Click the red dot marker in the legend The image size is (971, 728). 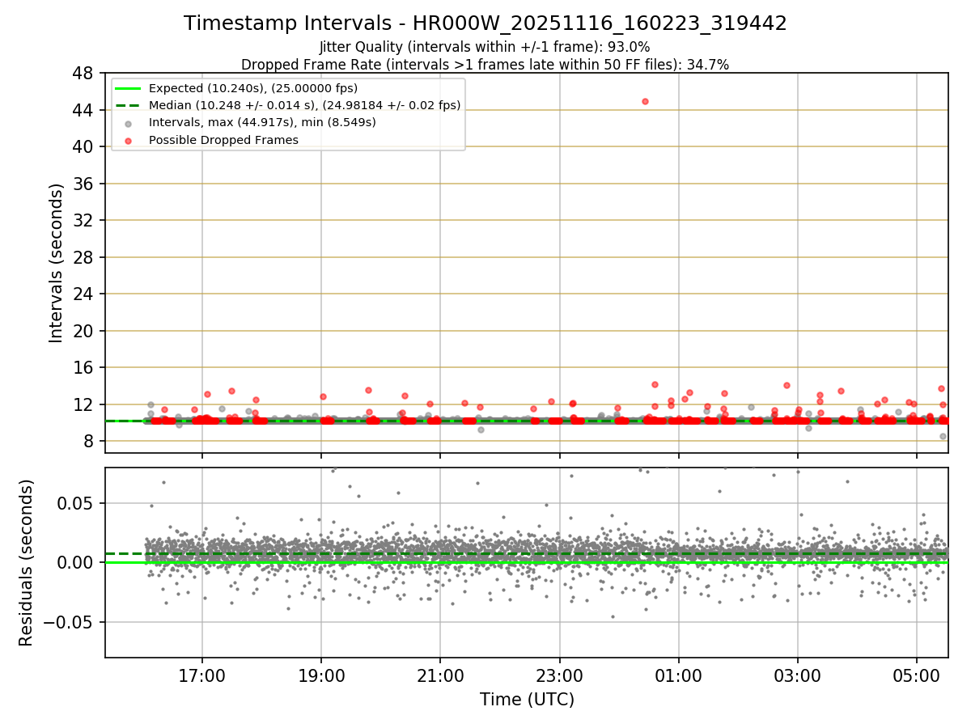[129, 140]
